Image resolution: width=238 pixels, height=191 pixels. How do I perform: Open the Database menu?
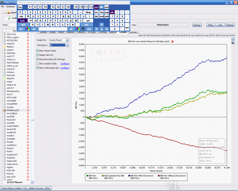(10, 6)
